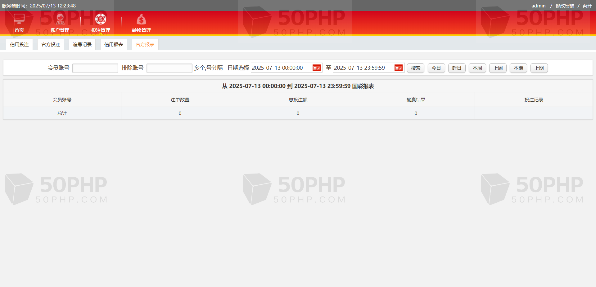The image size is (596, 287).
Task: Filter report by 今日 button
Action: (x=436, y=68)
